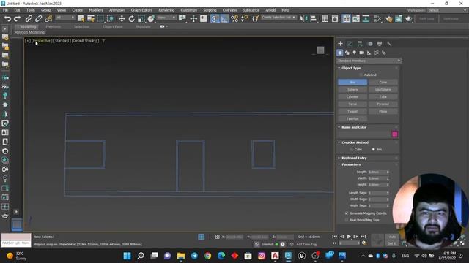Screen dimensions: 469x263
Task: Open the Utilities panel wrench tab
Action: pos(389,44)
